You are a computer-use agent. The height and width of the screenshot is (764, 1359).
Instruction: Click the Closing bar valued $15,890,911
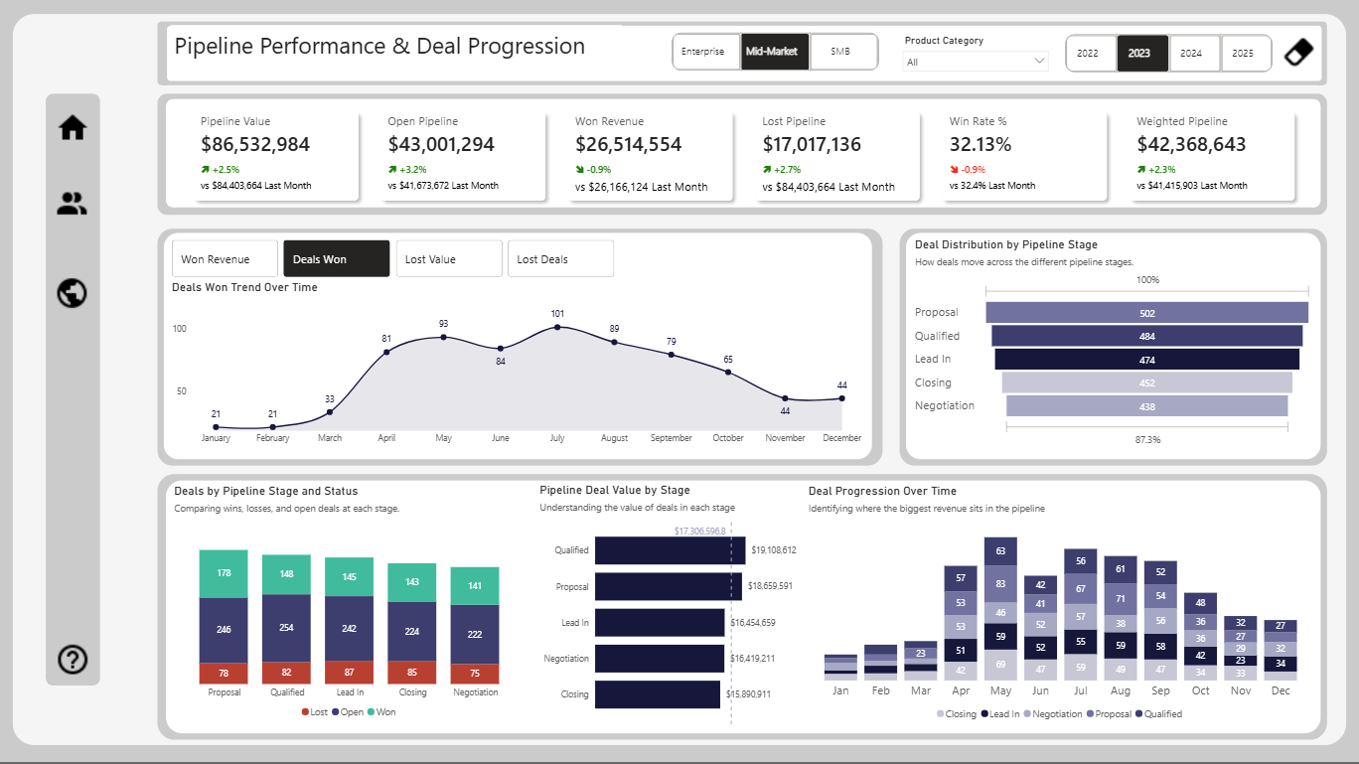[658, 694]
